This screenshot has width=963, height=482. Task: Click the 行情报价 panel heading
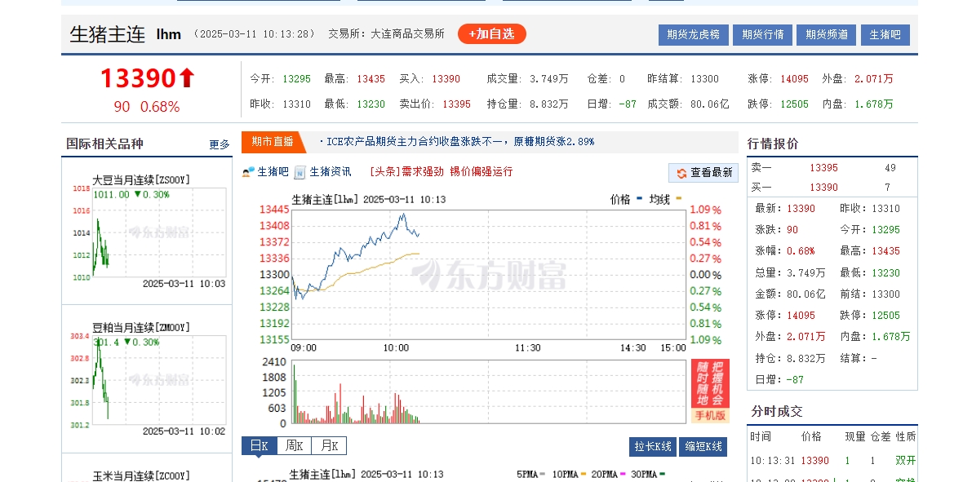(773, 144)
